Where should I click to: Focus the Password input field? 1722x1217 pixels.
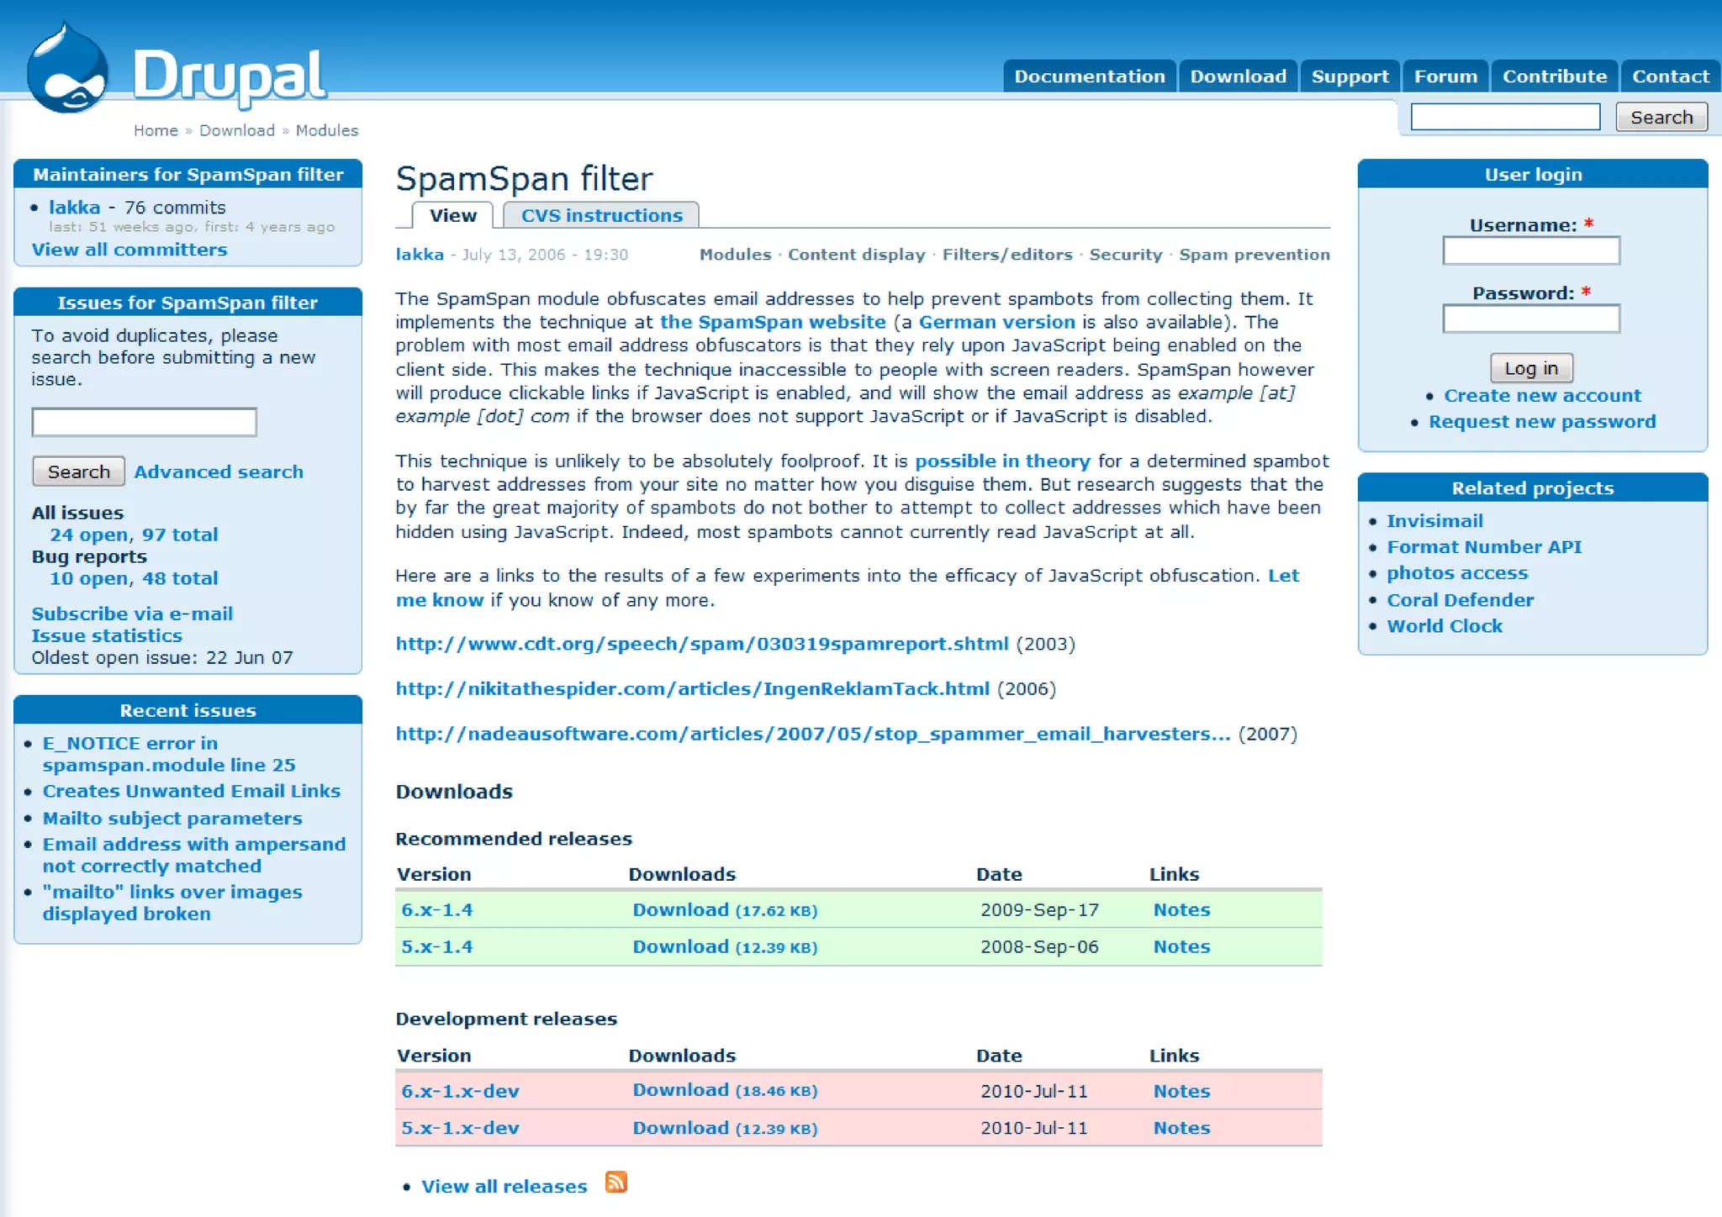point(1530,319)
